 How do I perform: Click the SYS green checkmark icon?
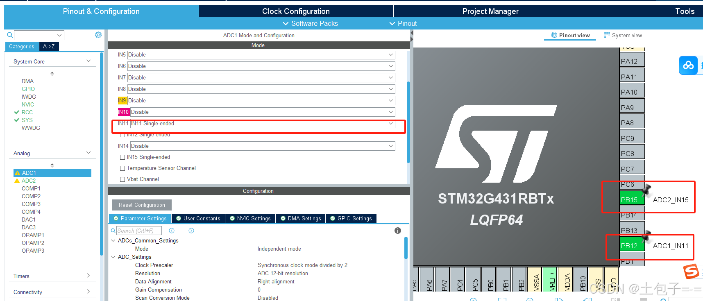coord(17,120)
